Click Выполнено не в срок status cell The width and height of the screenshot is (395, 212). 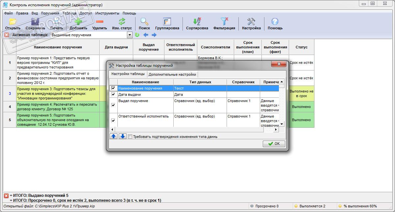[302, 93]
